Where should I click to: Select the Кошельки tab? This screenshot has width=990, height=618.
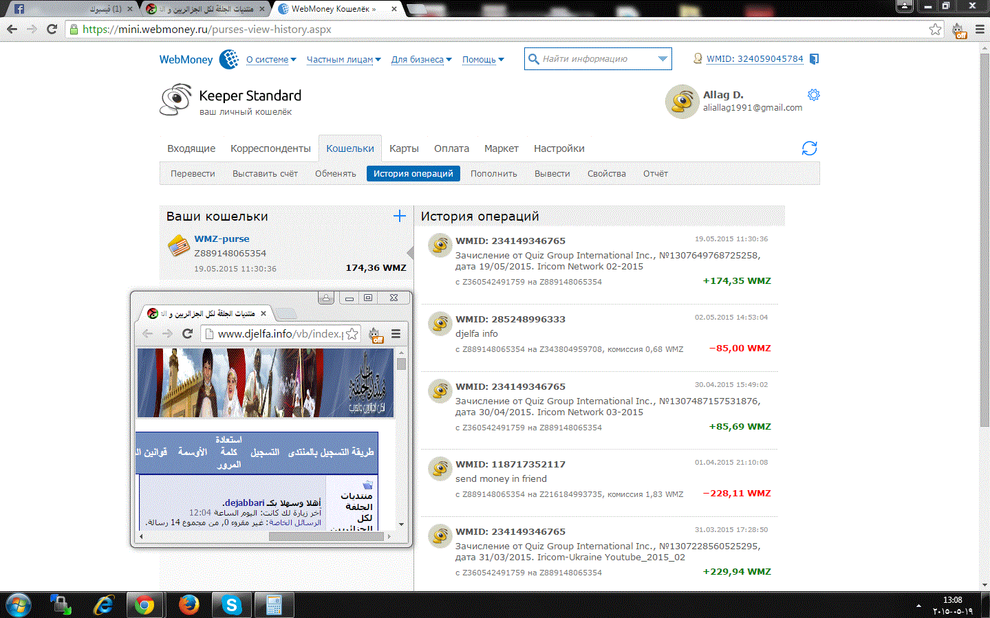click(350, 148)
